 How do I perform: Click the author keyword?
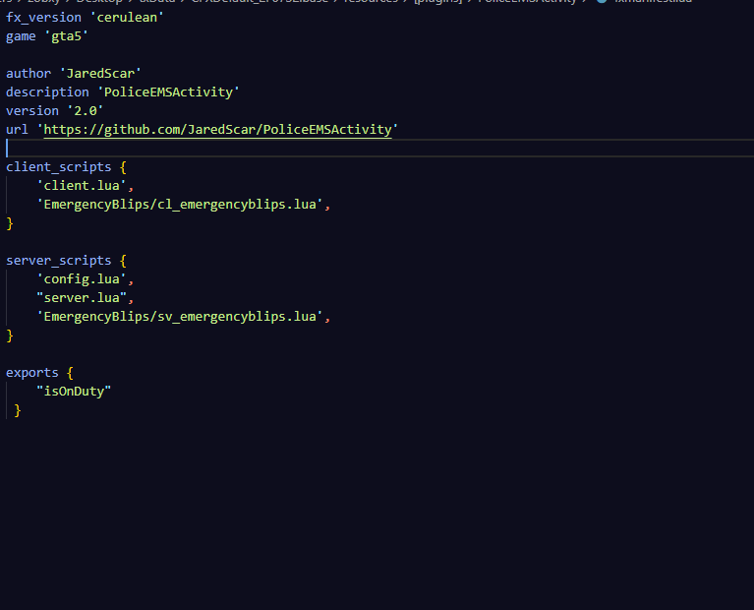[29, 73]
